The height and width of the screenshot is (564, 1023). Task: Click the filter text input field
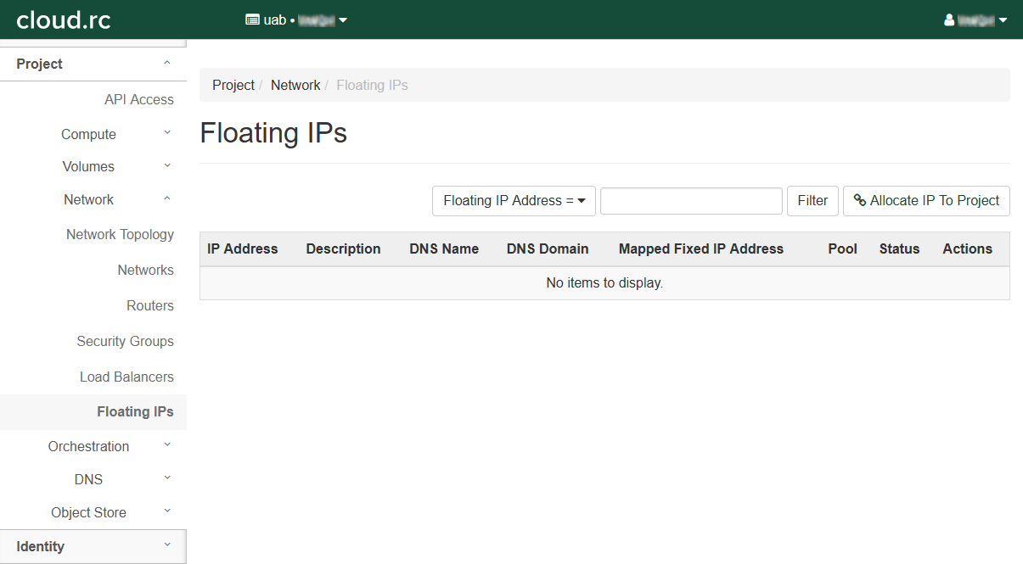click(691, 201)
